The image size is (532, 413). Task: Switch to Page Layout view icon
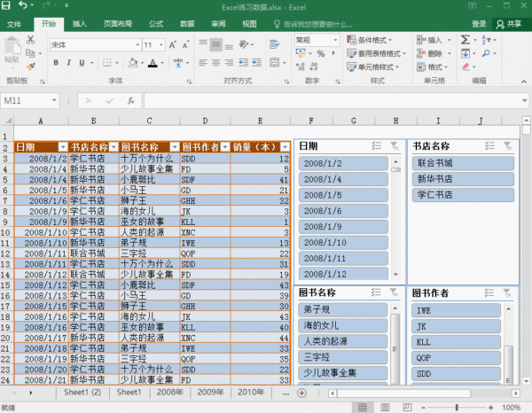tap(385, 407)
